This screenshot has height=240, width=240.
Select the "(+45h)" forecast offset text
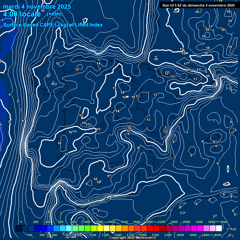pyautogui.click(x=54, y=14)
